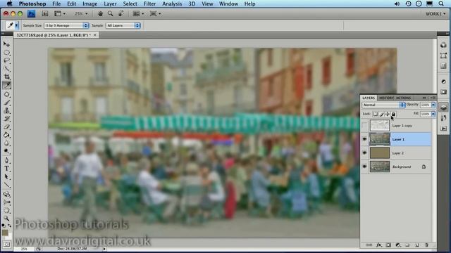451x253 pixels.
Task: Select the Crop tool
Action: 6,77
